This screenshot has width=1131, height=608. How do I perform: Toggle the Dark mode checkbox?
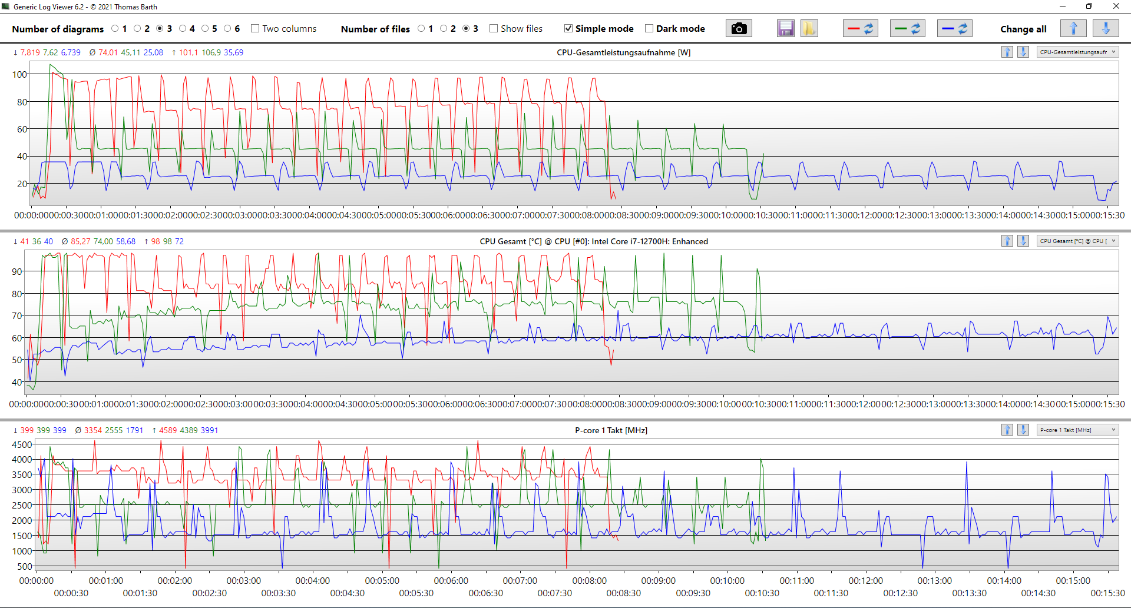pyautogui.click(x=649, y=28)
